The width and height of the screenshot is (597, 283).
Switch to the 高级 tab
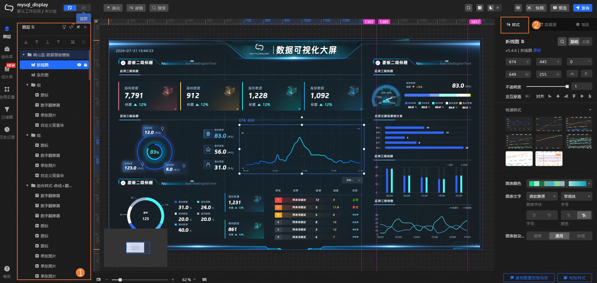click(x=583, y=25)
